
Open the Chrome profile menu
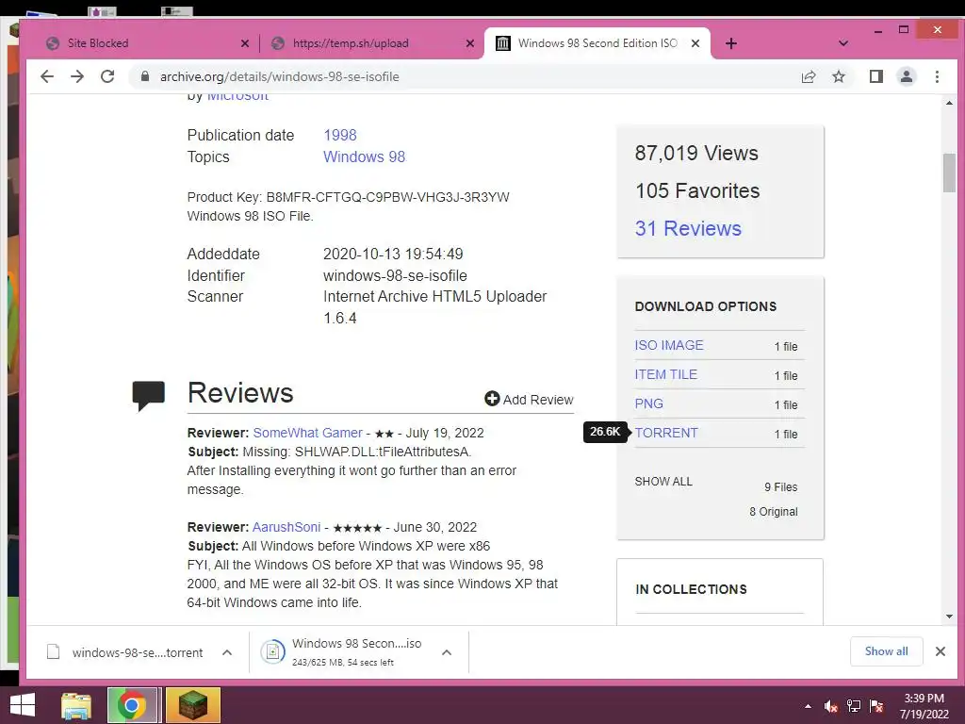coord(906,76)
